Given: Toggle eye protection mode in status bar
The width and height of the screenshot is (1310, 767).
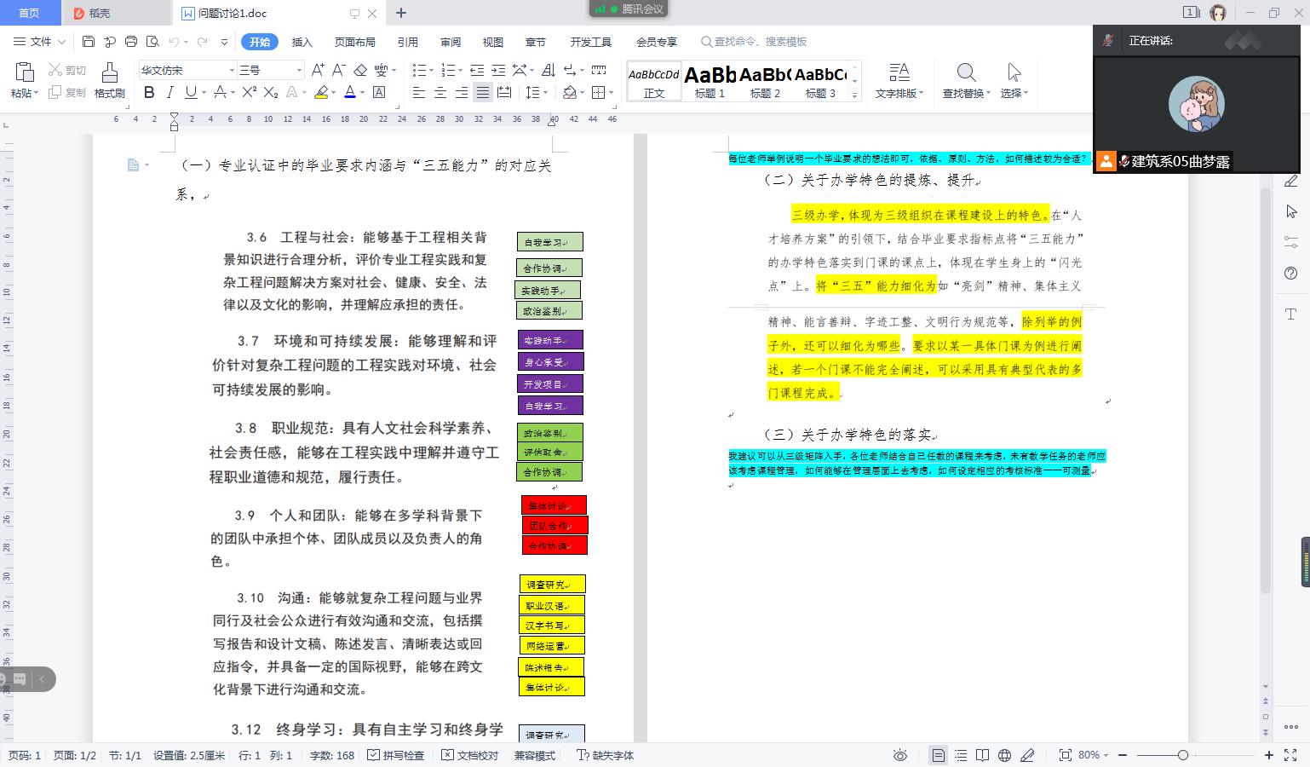Looking at the screenshot, I should coord(900,755).
